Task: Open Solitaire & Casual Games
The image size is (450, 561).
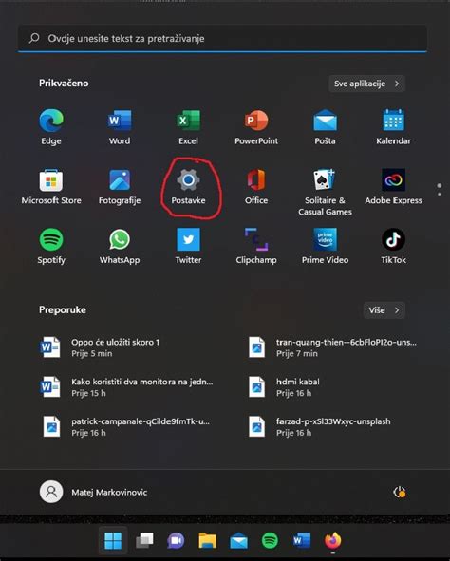Action: [x=325, y=193]
